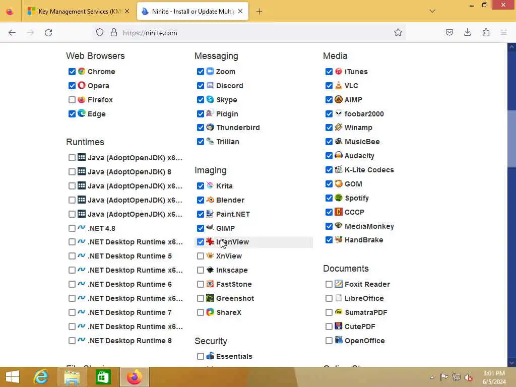Viewport: 516px width, 387px height.
Task: Click the Spotify logo icon
Action: (x=339, y=198)
